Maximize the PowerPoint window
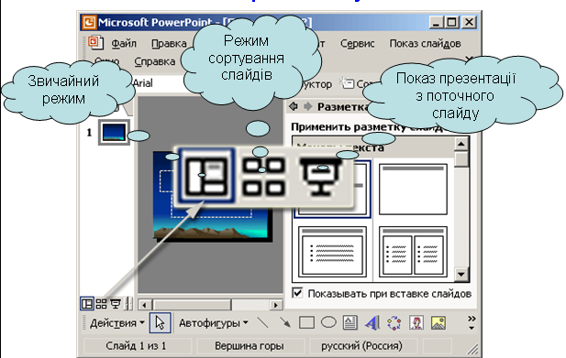Screen dimensions: 566x358 pos(451,22)
